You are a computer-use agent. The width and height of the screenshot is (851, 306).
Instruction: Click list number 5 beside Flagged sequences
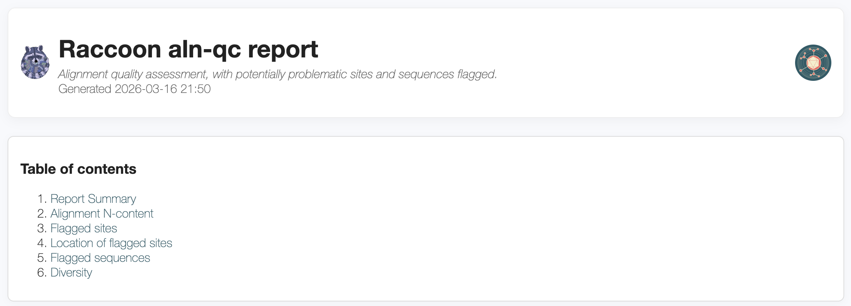click(x=42, y=258)
